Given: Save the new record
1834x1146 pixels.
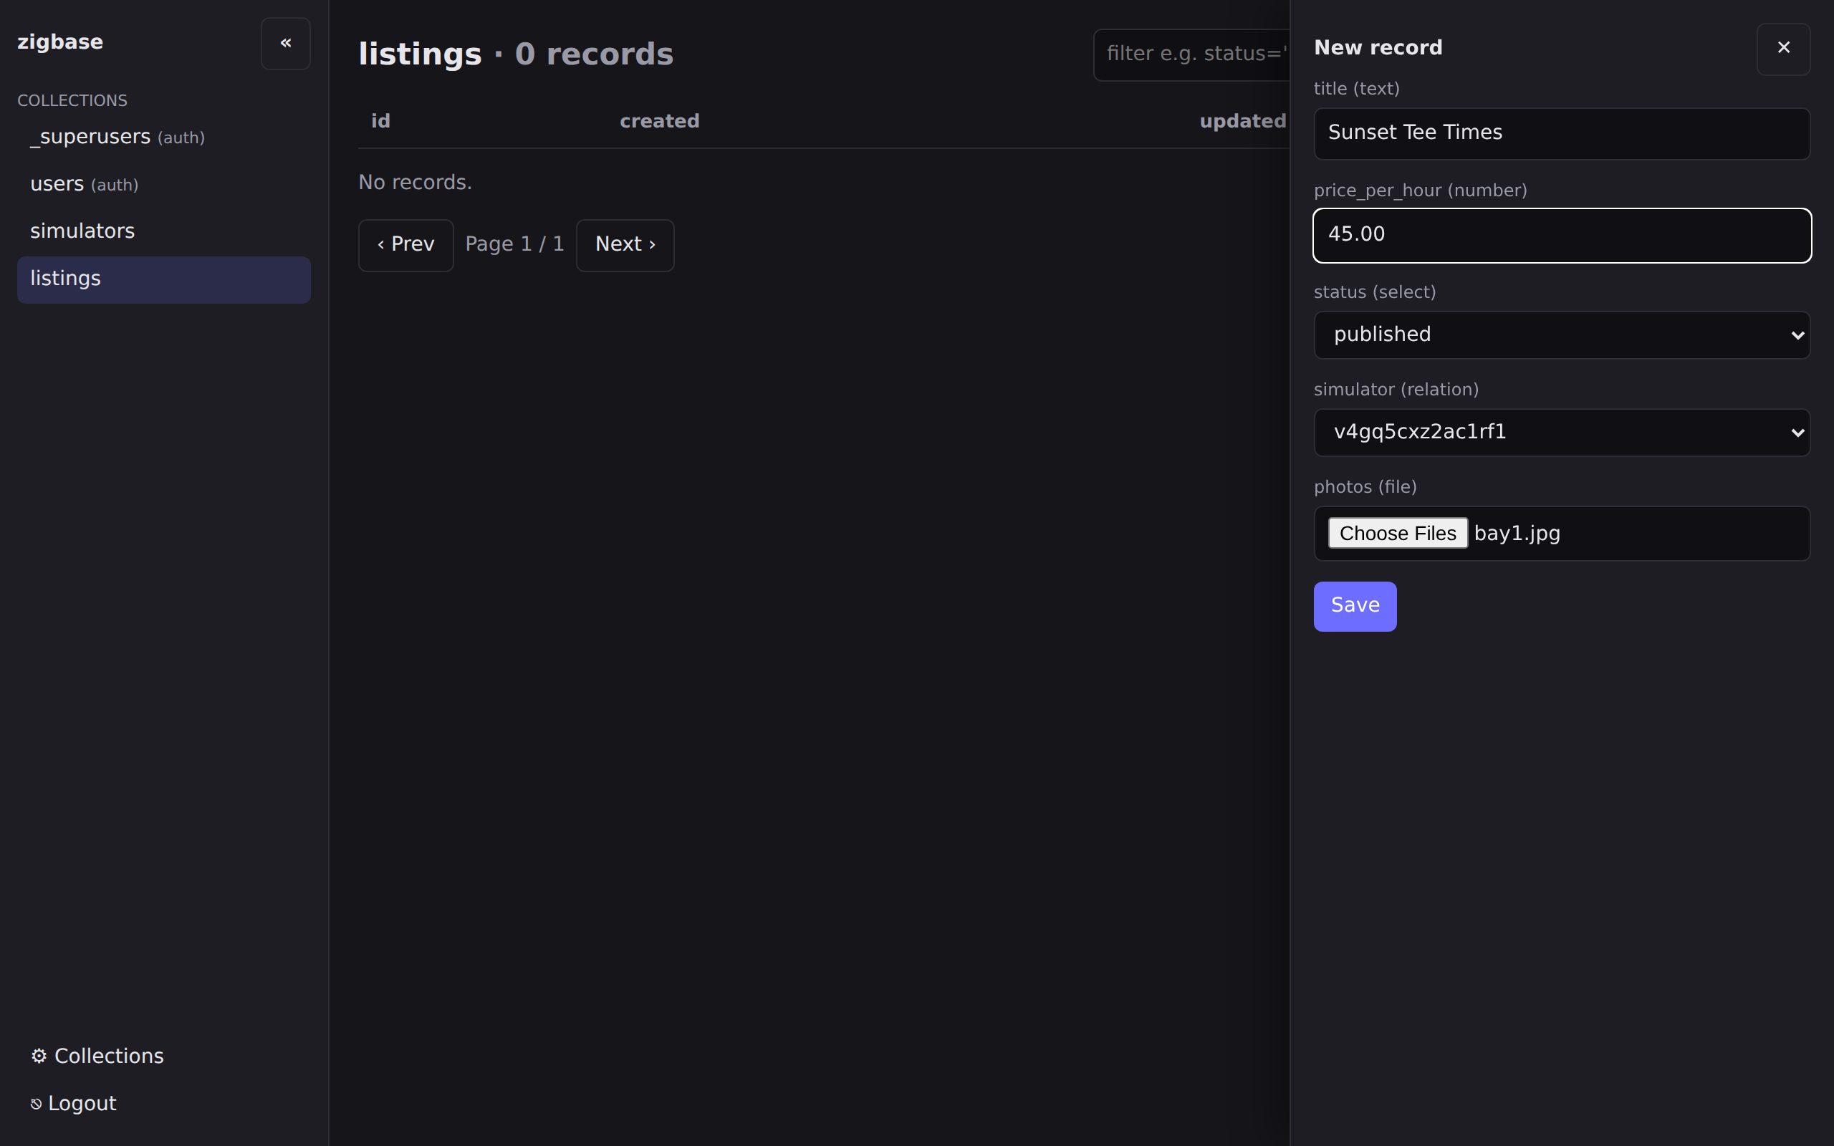Looking at the screenshot, I should [x=1355, y=607].
